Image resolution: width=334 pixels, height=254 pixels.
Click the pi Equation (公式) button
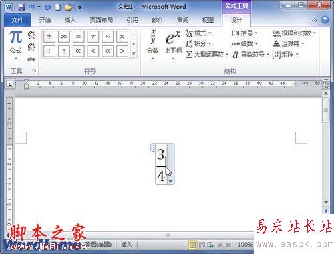(16, 45)
